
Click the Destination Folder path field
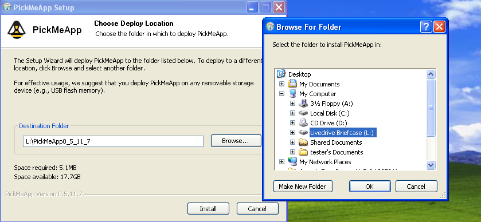pos(113,141)
